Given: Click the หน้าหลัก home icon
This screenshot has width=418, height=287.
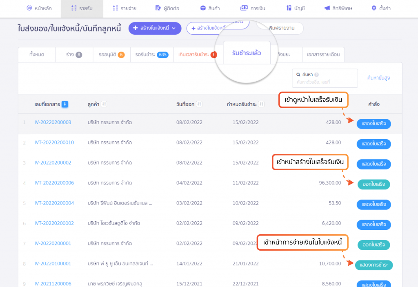Looking at the screenshot, I should [29, 8].
